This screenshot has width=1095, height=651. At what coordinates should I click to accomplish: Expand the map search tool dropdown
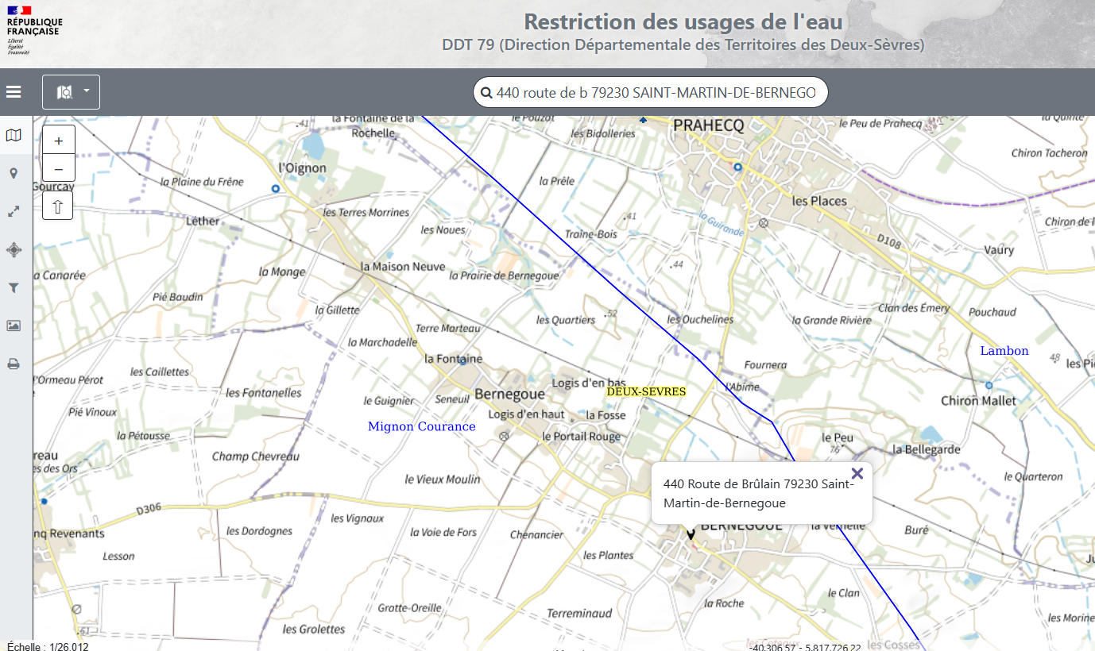click(71, 92)
